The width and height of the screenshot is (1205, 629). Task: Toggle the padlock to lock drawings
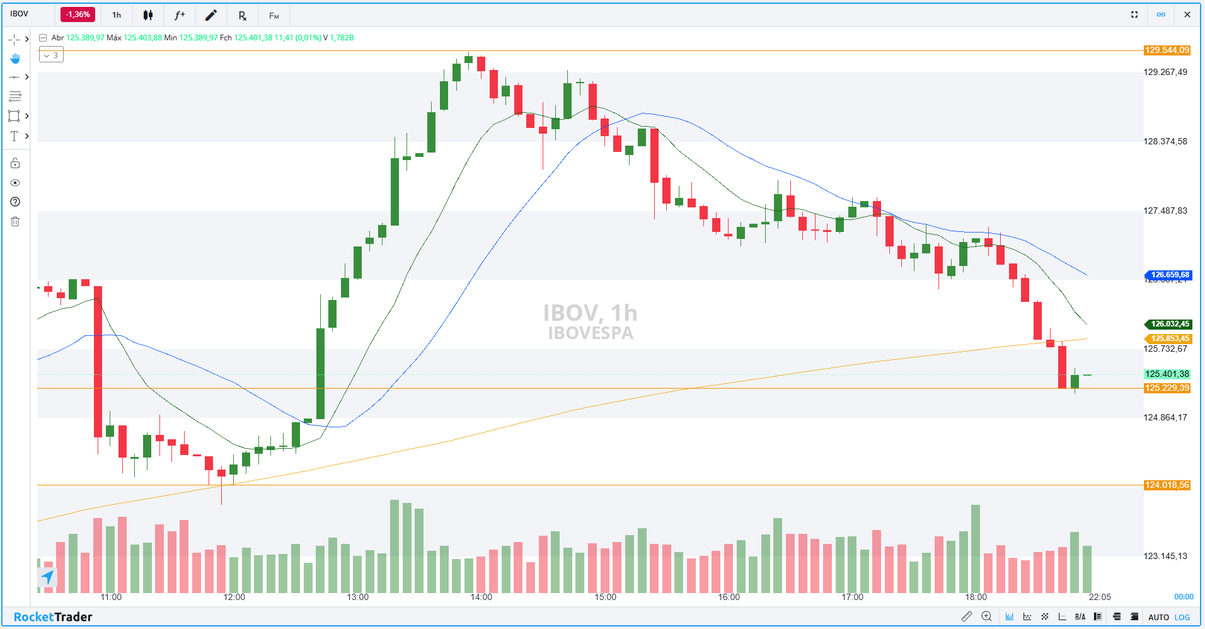[15, 163]
